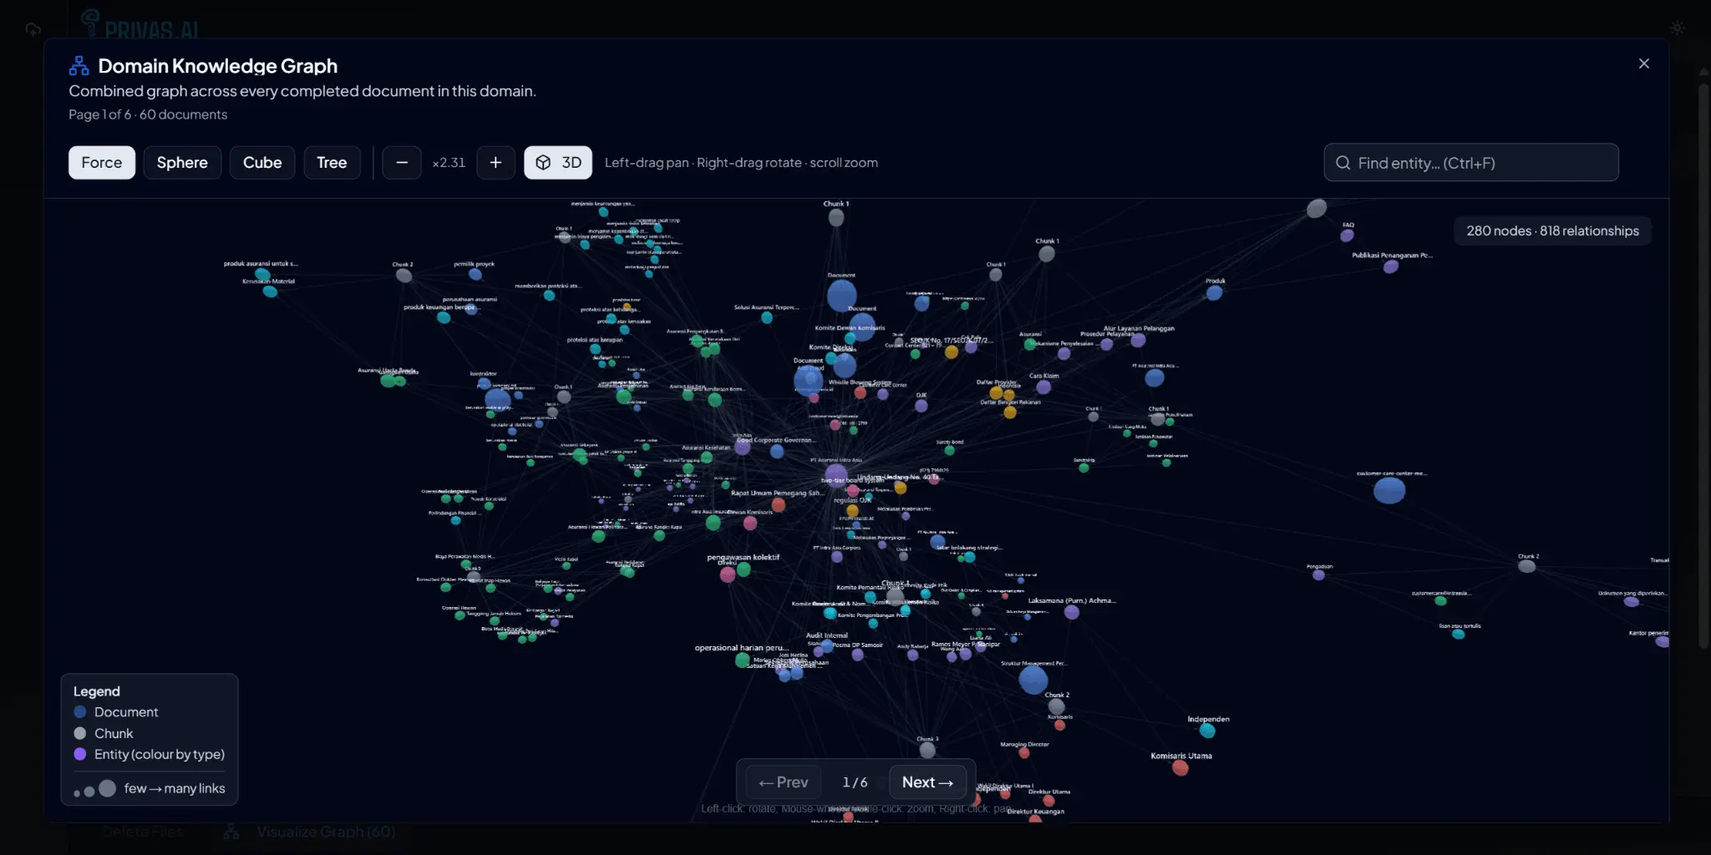Select the pemilik proyek node
This screenshot has width=1711, height=855.
[x=475, y=274]
